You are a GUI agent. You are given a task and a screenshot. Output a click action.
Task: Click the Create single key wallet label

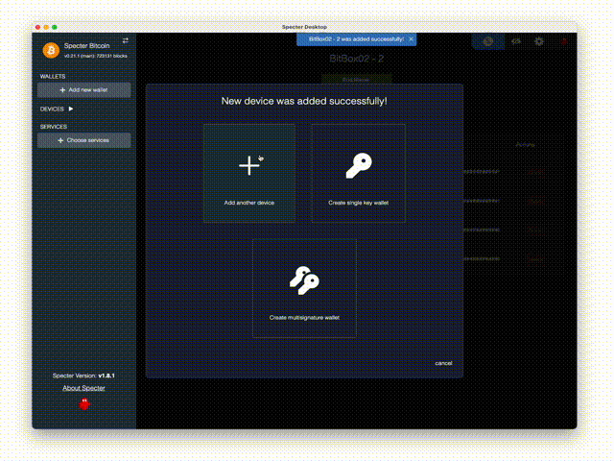click(x=358, y=203)
